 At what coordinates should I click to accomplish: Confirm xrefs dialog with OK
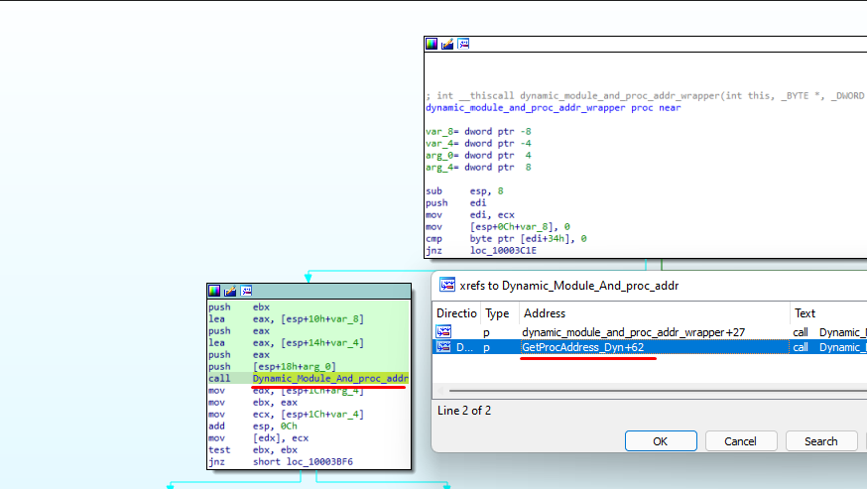pos(661,440)
